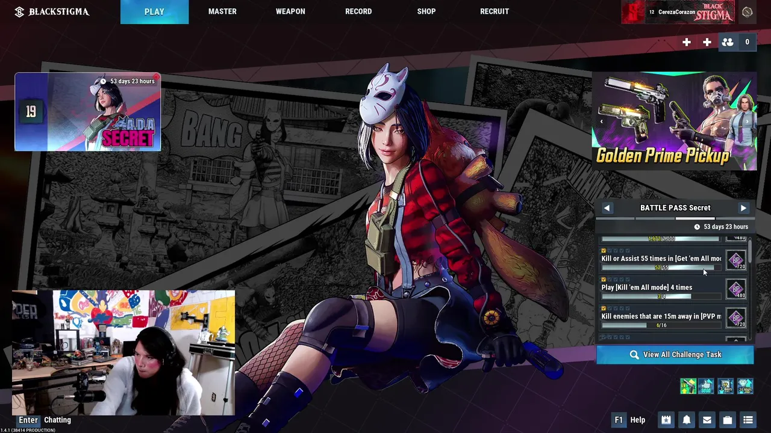Click the 53 days 23 hours timer in panel

[x=726, y=227]
